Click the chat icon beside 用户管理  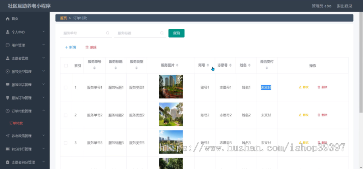coord(7,45)
